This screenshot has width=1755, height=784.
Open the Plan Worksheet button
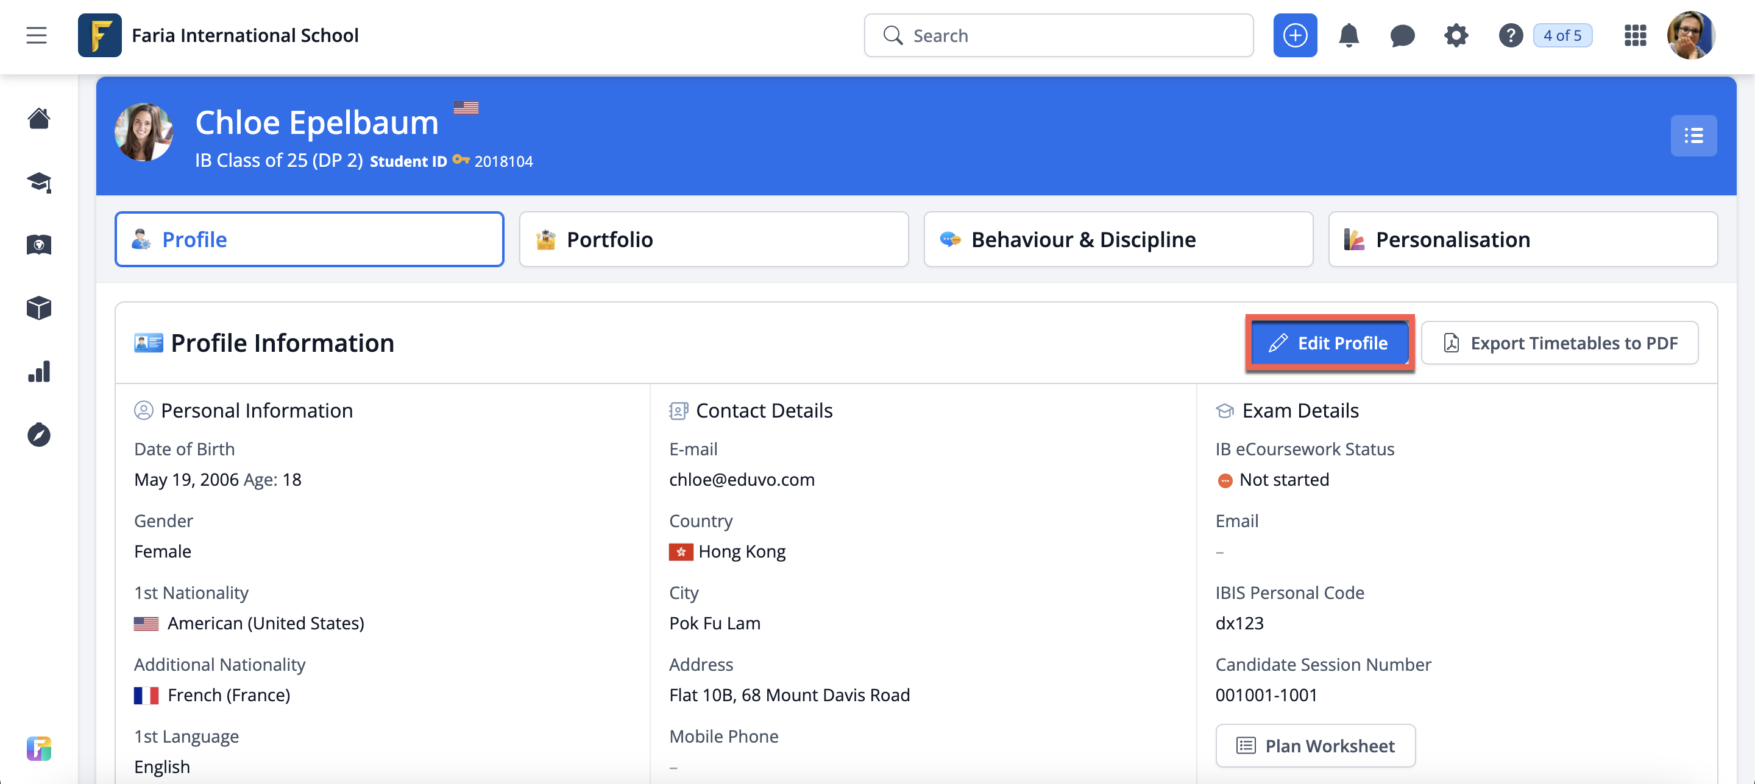click(1315, 746)
